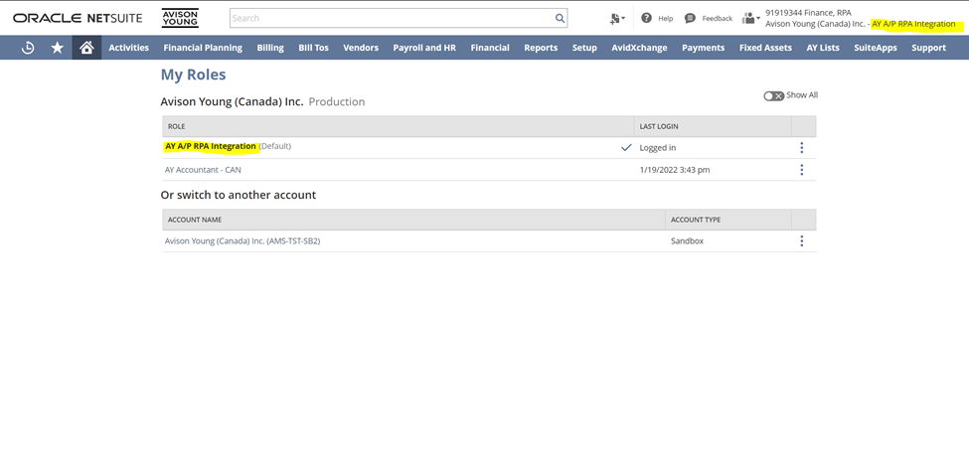Open the Shortcuts star icon
The height and width of the screenshot is (457, 969).
click(57, 48)
